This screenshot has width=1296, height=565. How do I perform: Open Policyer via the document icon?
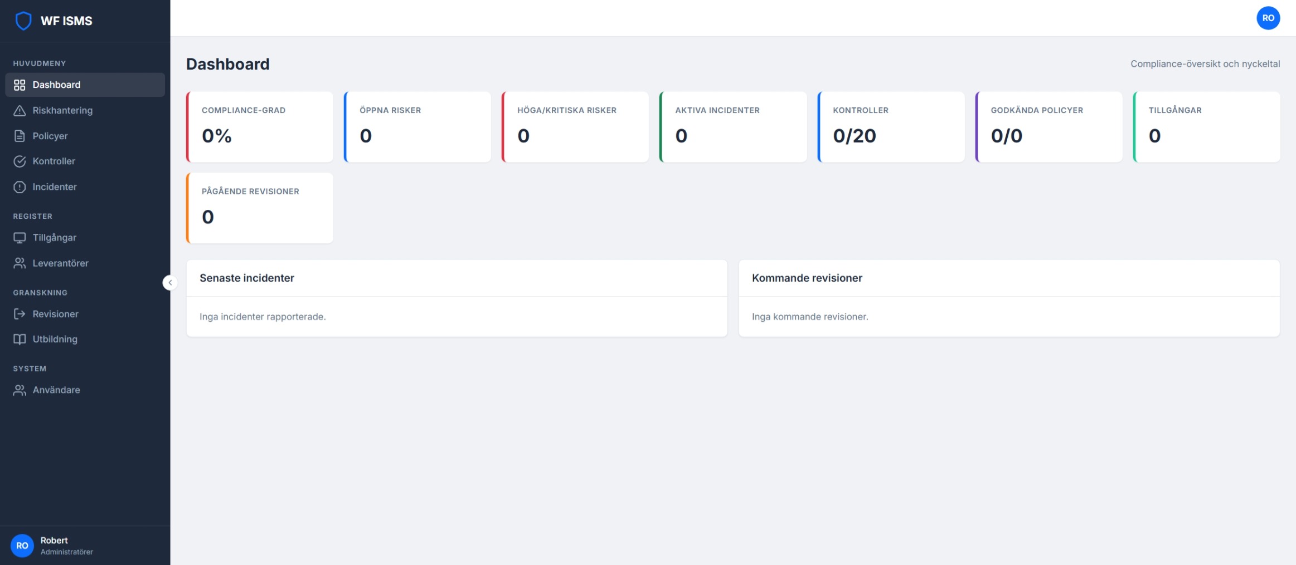pyautogui.click(x=20, y=136)
